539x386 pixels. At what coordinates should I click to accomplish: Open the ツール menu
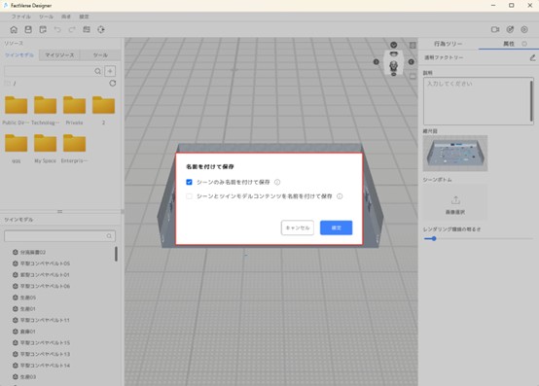[46, 17]
